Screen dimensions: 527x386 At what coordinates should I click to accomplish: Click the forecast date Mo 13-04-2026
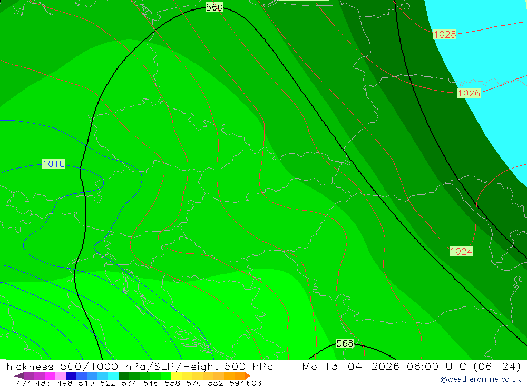(351, 366)
